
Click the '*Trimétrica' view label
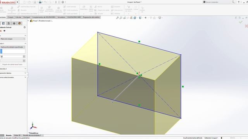(x=34, y=133)
